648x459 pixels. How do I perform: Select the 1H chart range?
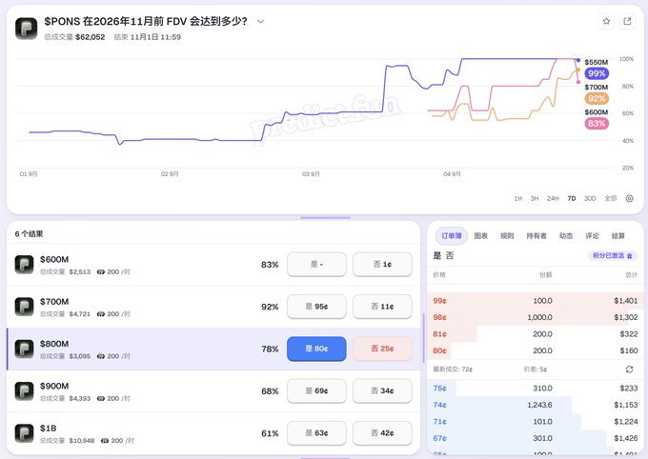coord(517,198)
